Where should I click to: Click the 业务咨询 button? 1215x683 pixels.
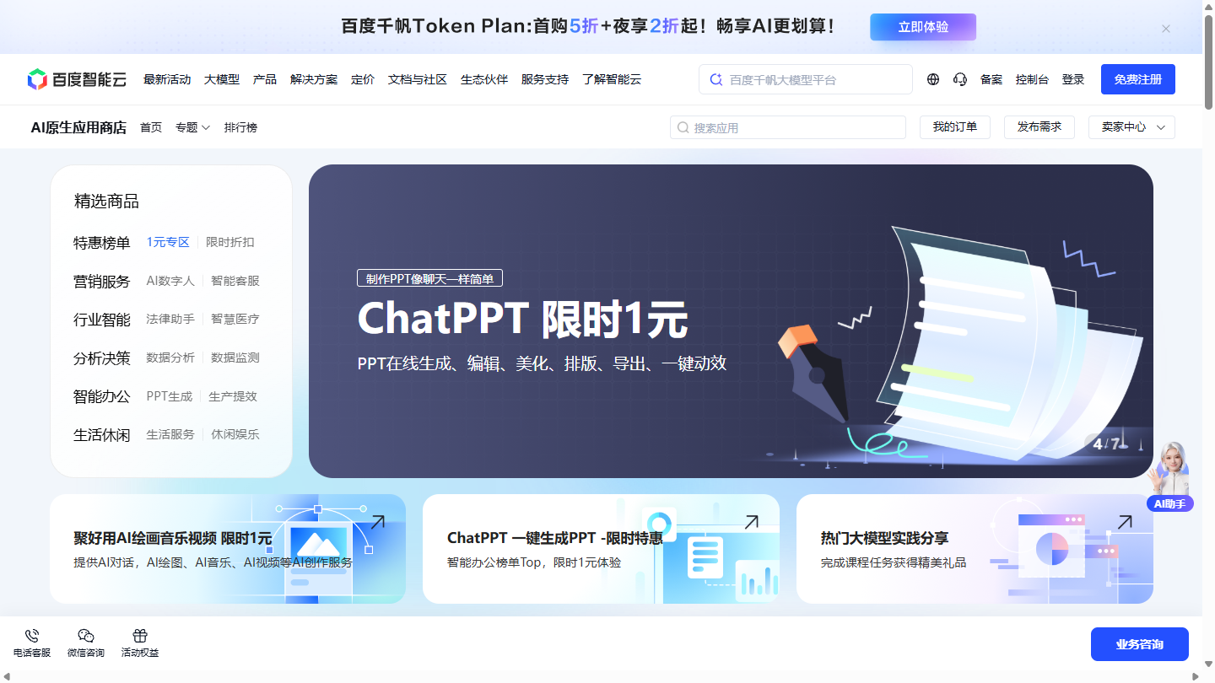(1140, 644)
